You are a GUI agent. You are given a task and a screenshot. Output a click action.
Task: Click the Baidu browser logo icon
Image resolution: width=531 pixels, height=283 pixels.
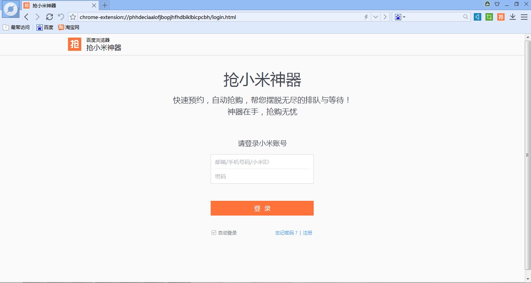click(x=10, y=9)
